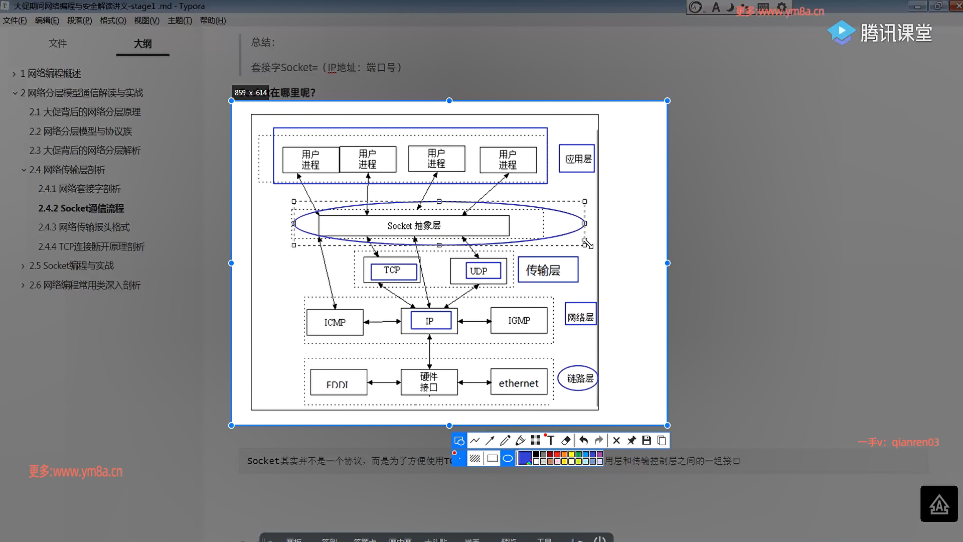Toggle hatched fill style for shapes
The height and width of the screenshot is (542, 963).
(474, 458)
